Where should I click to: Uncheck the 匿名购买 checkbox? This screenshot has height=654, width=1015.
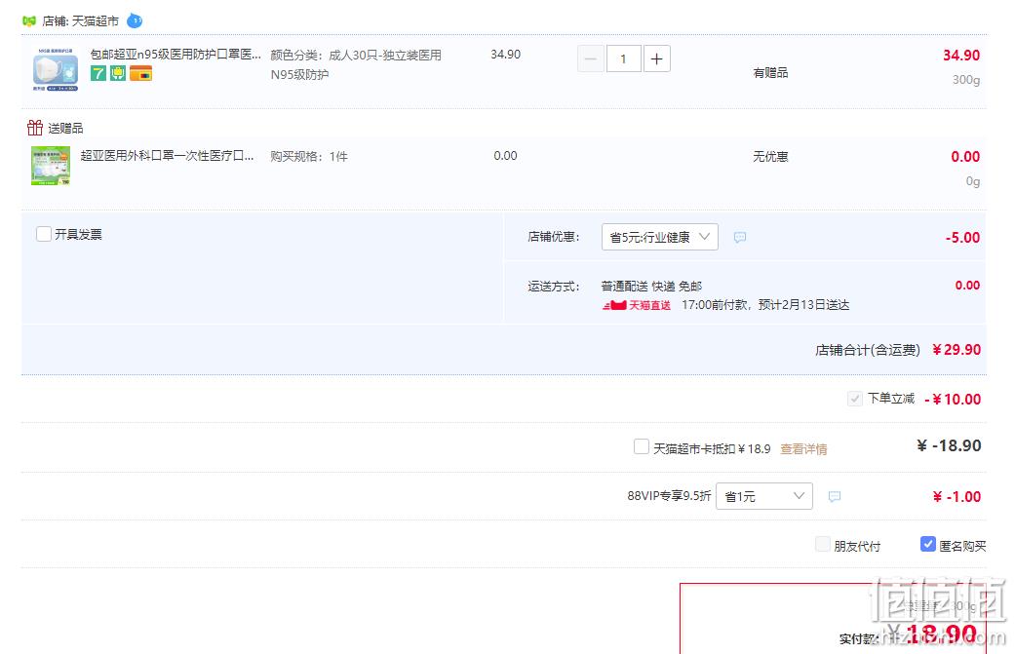point(927,545)
